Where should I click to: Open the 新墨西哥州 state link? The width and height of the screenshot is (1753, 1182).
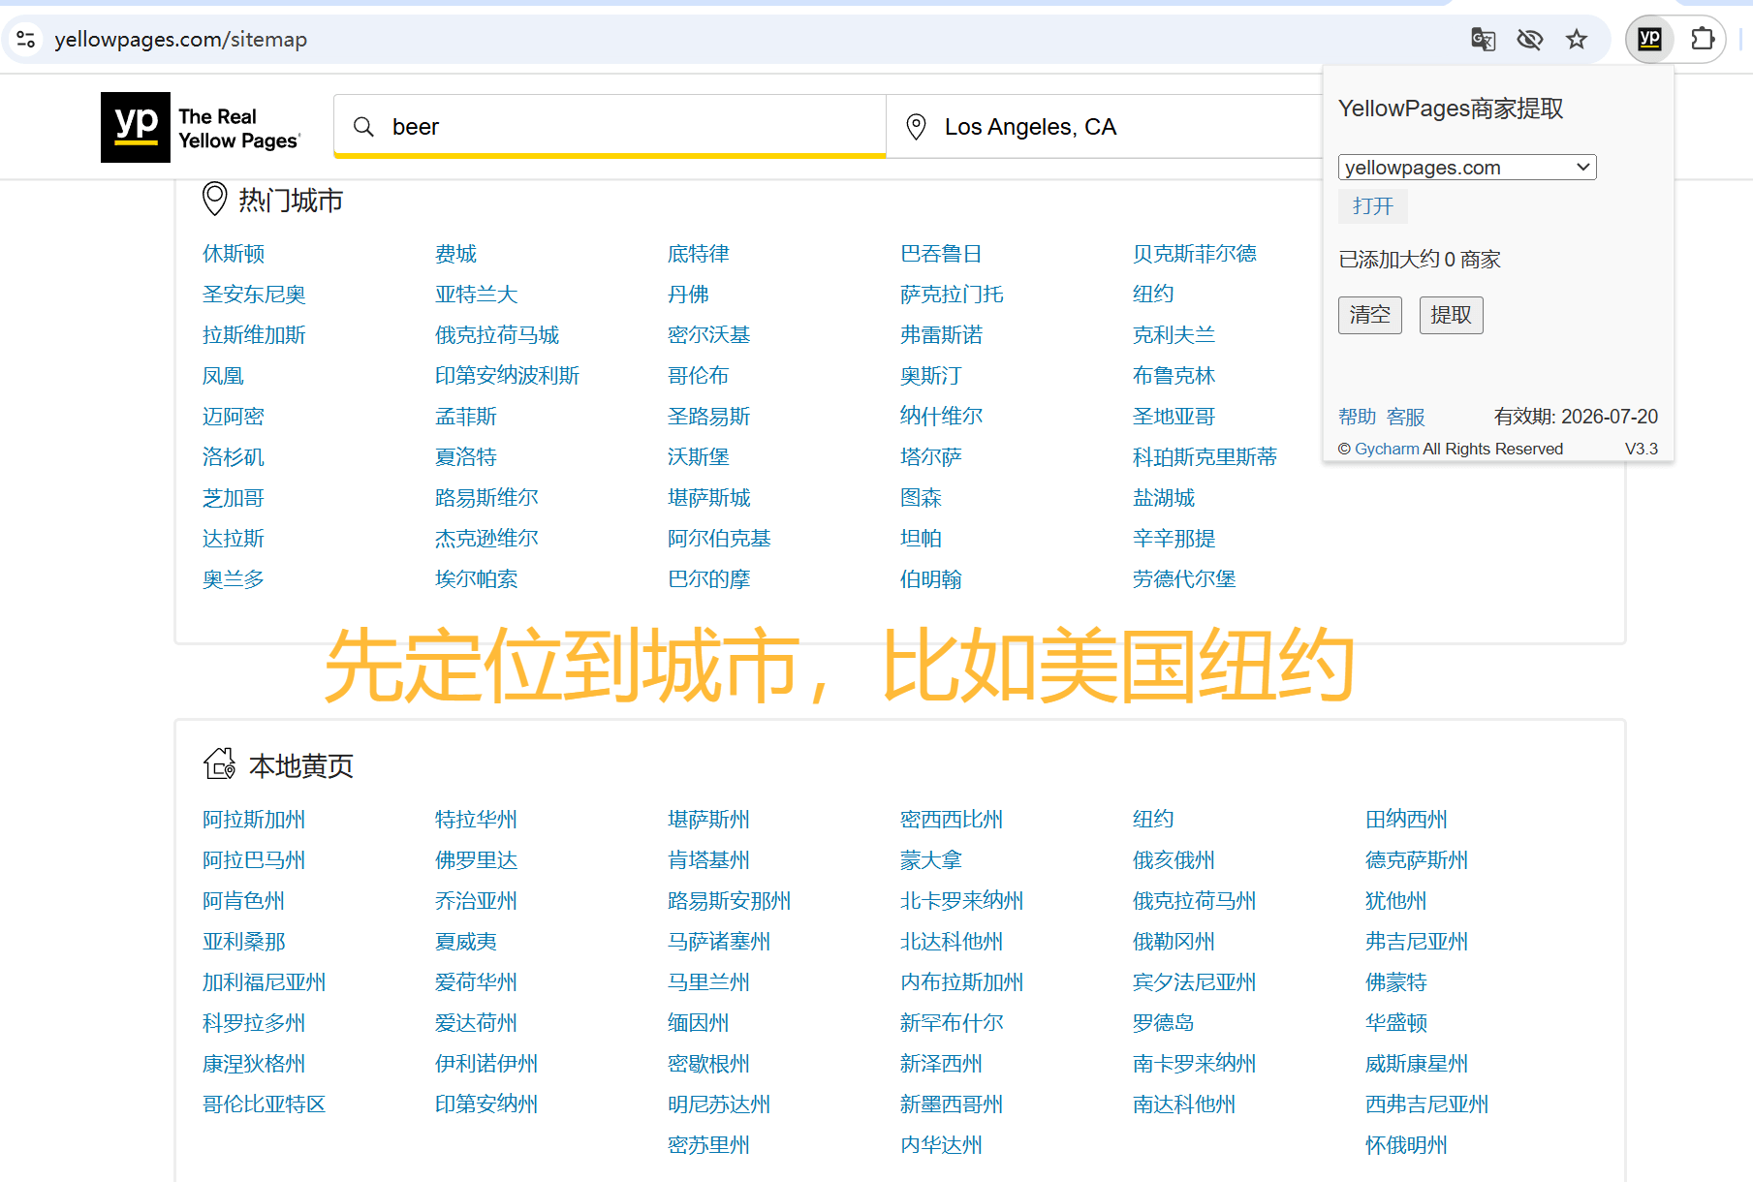952,1104
